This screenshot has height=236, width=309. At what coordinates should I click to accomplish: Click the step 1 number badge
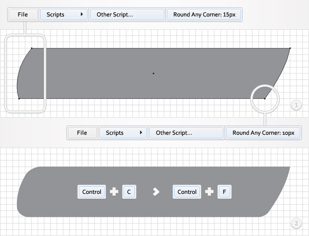click(x=296, y=105)
